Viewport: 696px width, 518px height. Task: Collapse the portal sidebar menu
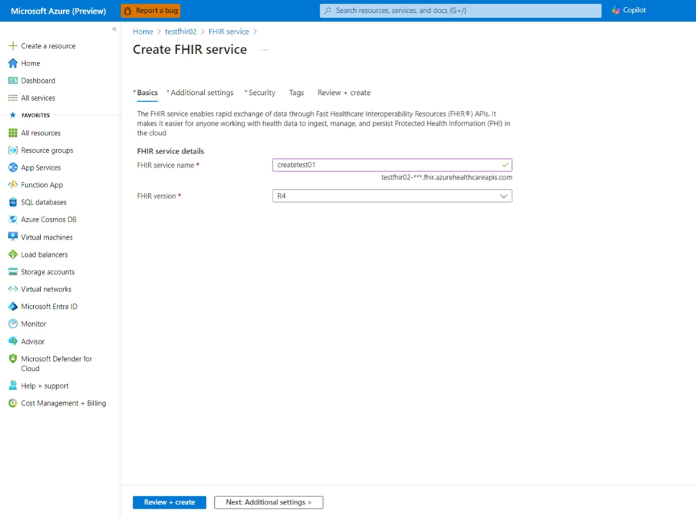point(114,29)
